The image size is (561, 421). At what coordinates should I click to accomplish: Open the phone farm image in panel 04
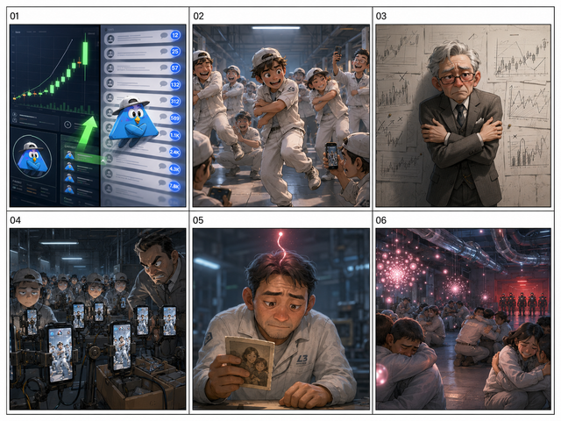97,319
